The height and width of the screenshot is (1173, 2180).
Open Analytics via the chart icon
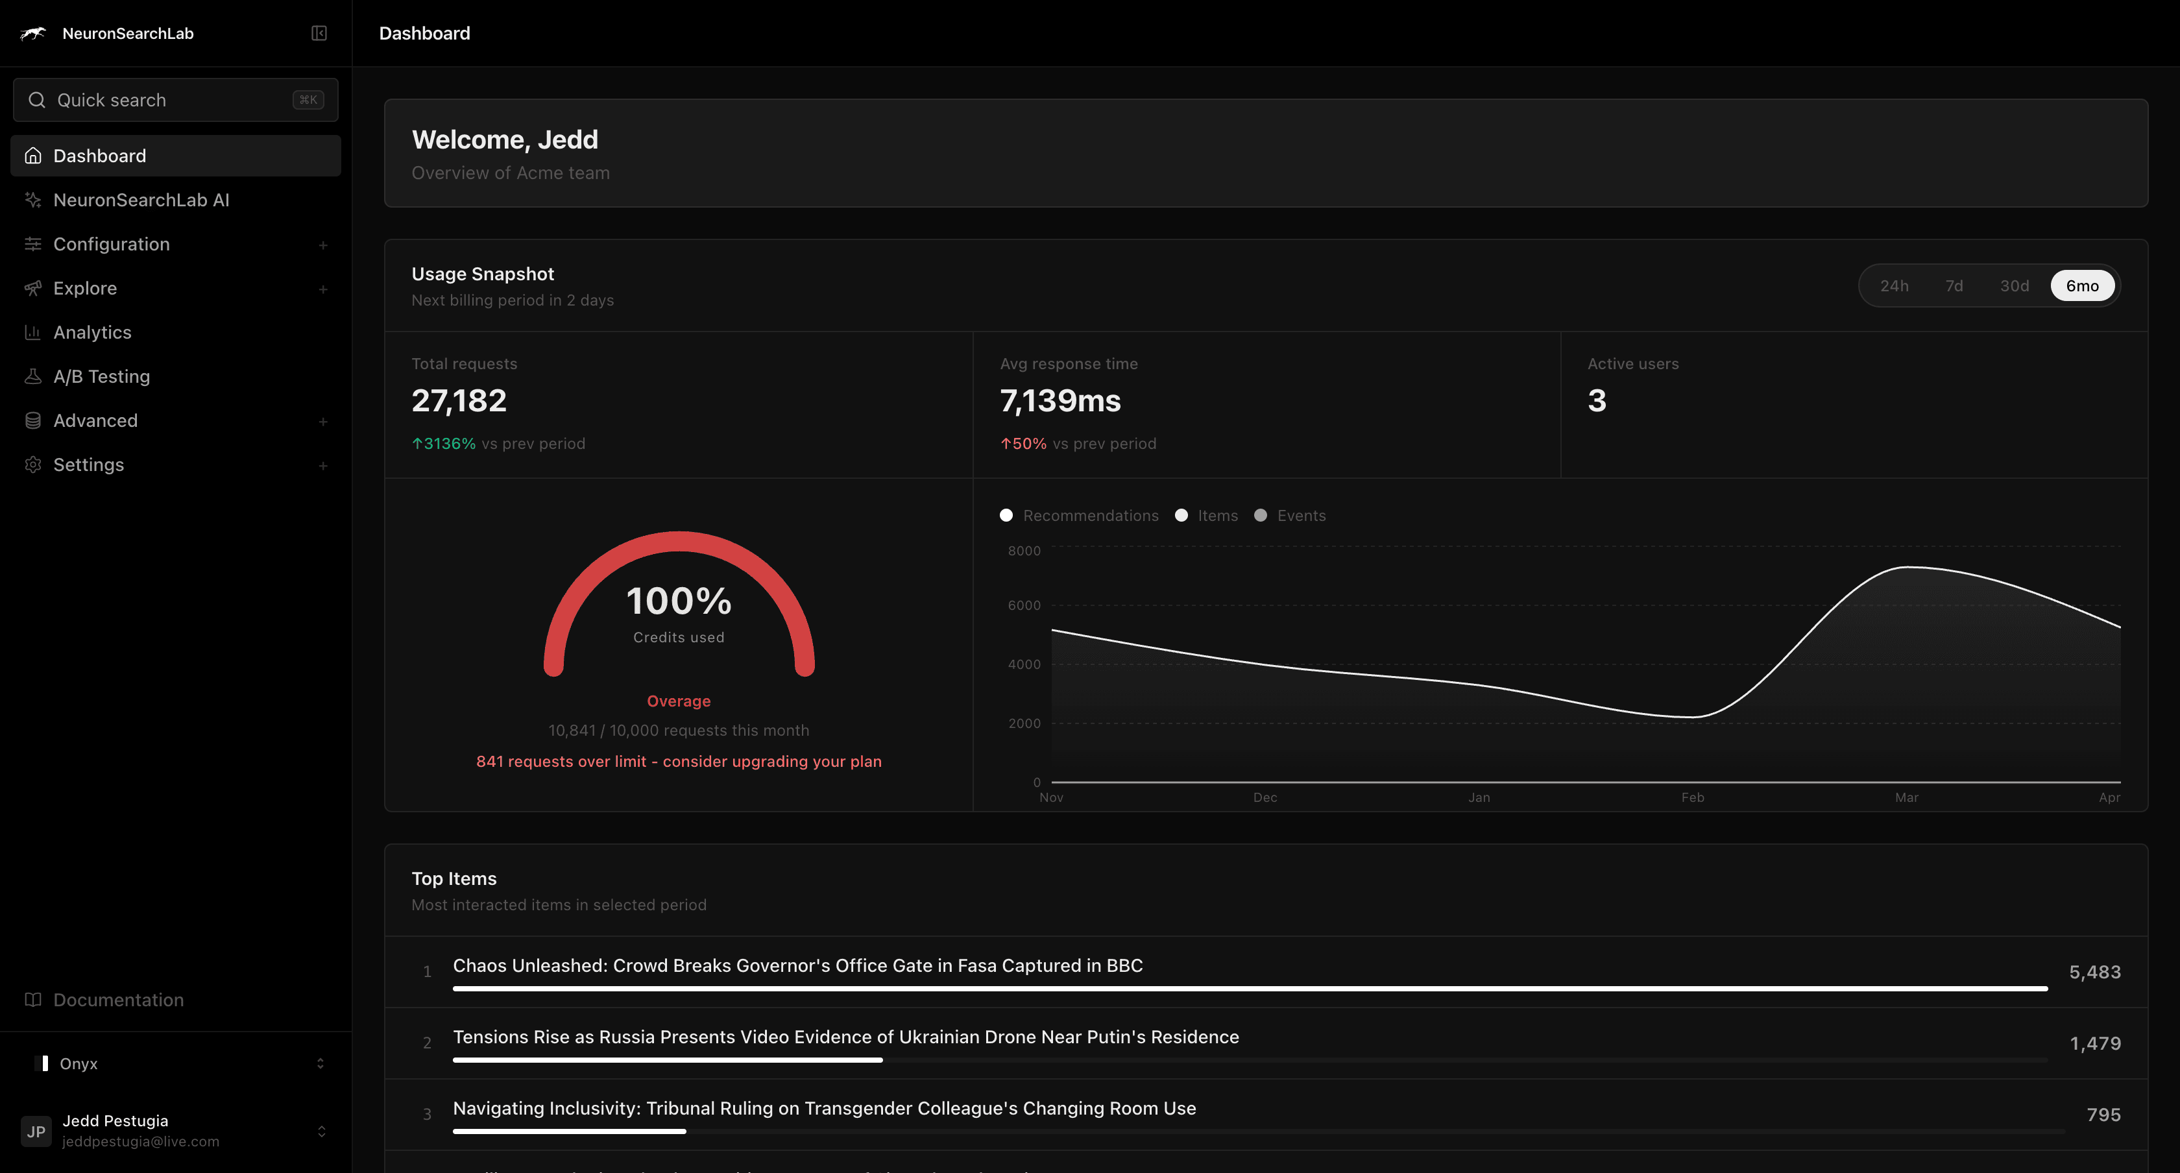coord(33,332)
